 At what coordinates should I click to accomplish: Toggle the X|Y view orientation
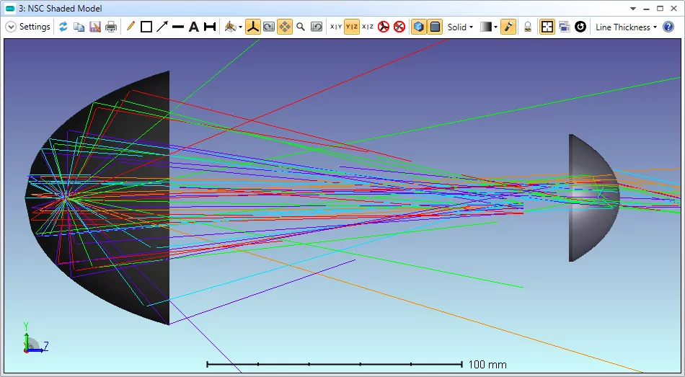click(x=336, y=27)
